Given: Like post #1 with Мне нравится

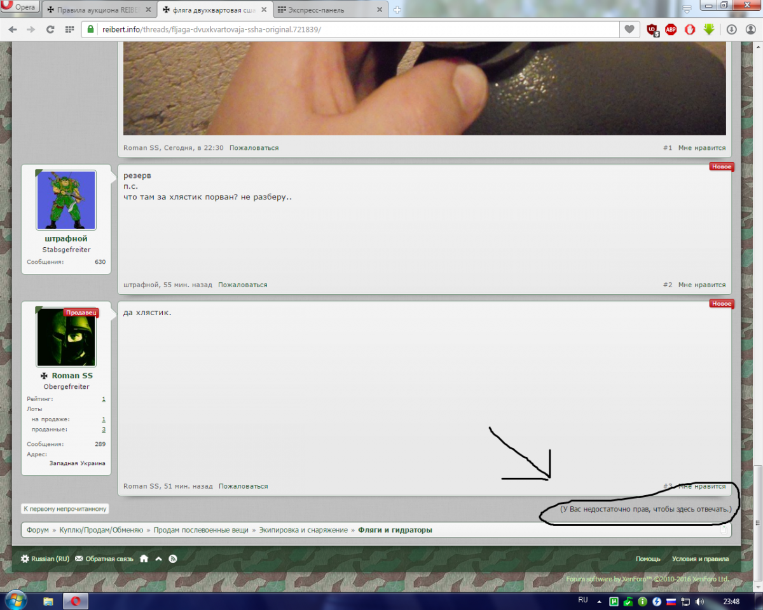Looking at the screenshot, I should click(702, 148).
